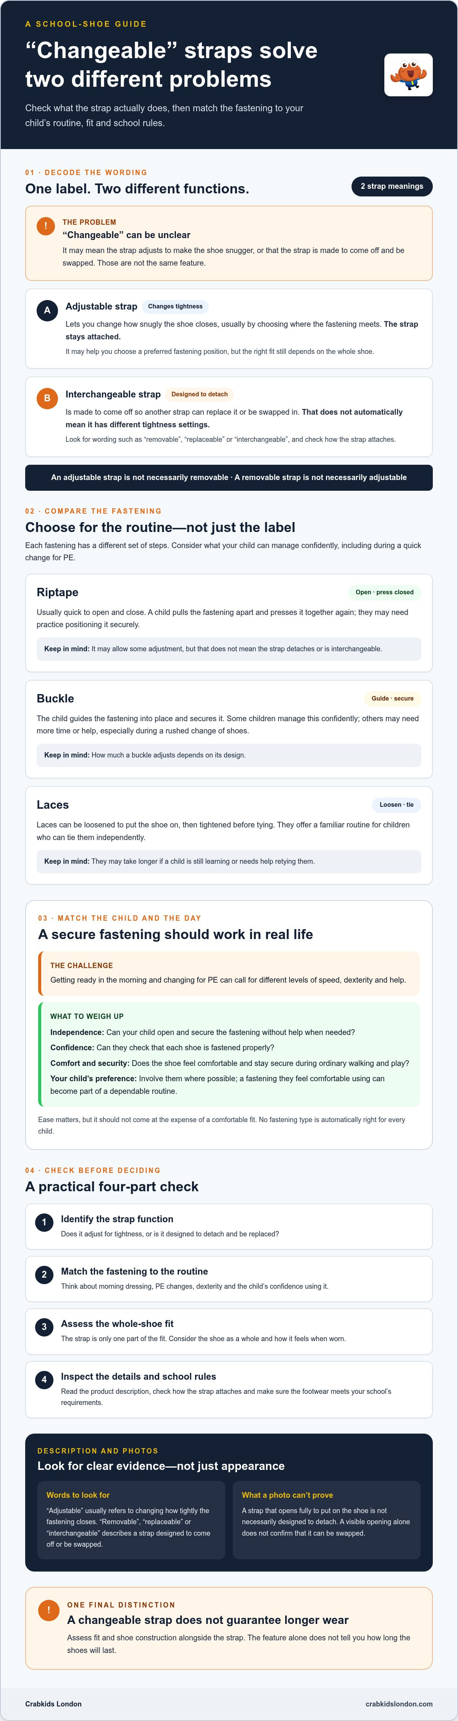Click the 'Changes tightness' tag
Viewport: 458px width, 1721px height.
point(175,307)
